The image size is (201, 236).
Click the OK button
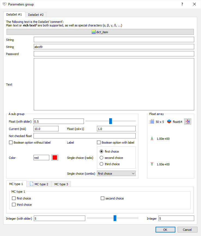point(165,230)
